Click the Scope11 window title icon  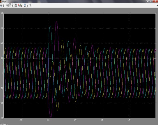pos(1,1)
